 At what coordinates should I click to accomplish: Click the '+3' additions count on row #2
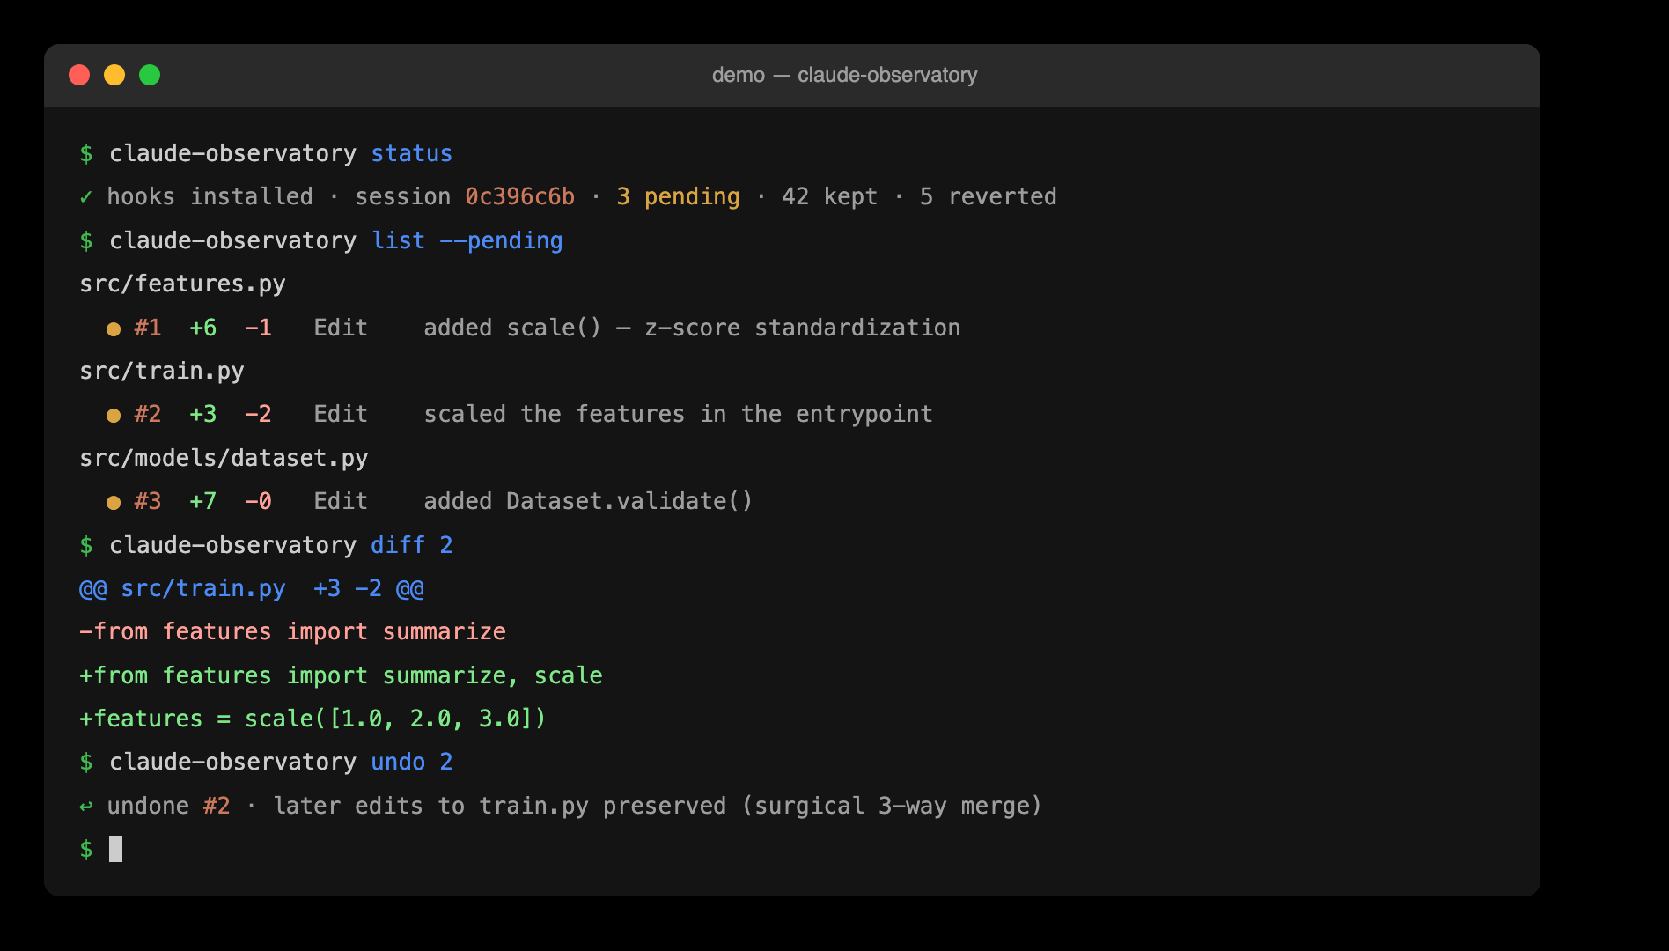tap(202, 414)
